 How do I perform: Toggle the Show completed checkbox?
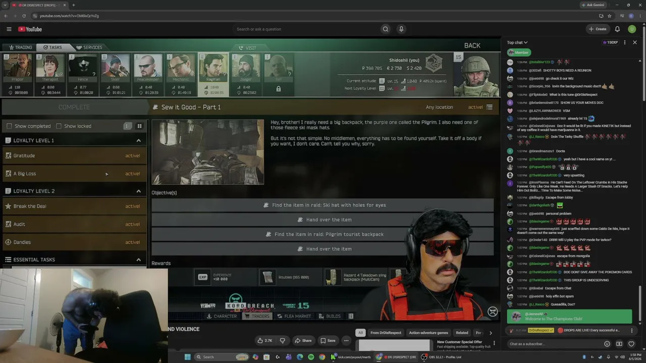(9, 126)
